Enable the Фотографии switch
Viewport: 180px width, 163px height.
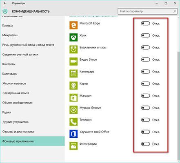(145, 144)
